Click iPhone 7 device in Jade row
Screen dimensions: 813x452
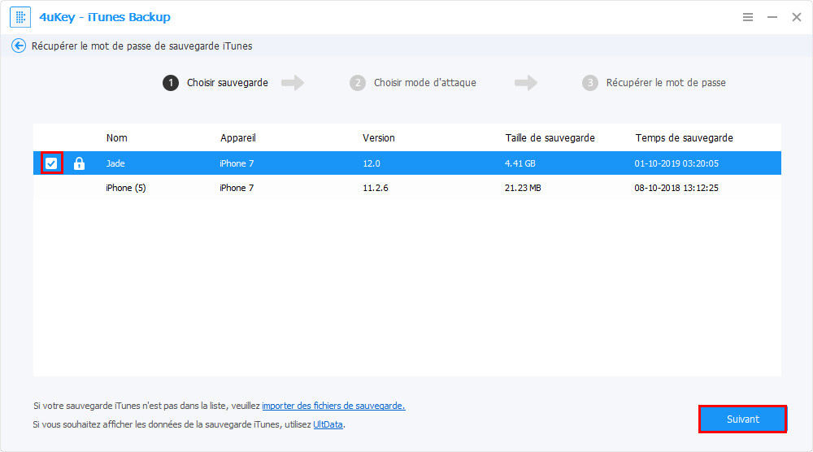(237, 163)
